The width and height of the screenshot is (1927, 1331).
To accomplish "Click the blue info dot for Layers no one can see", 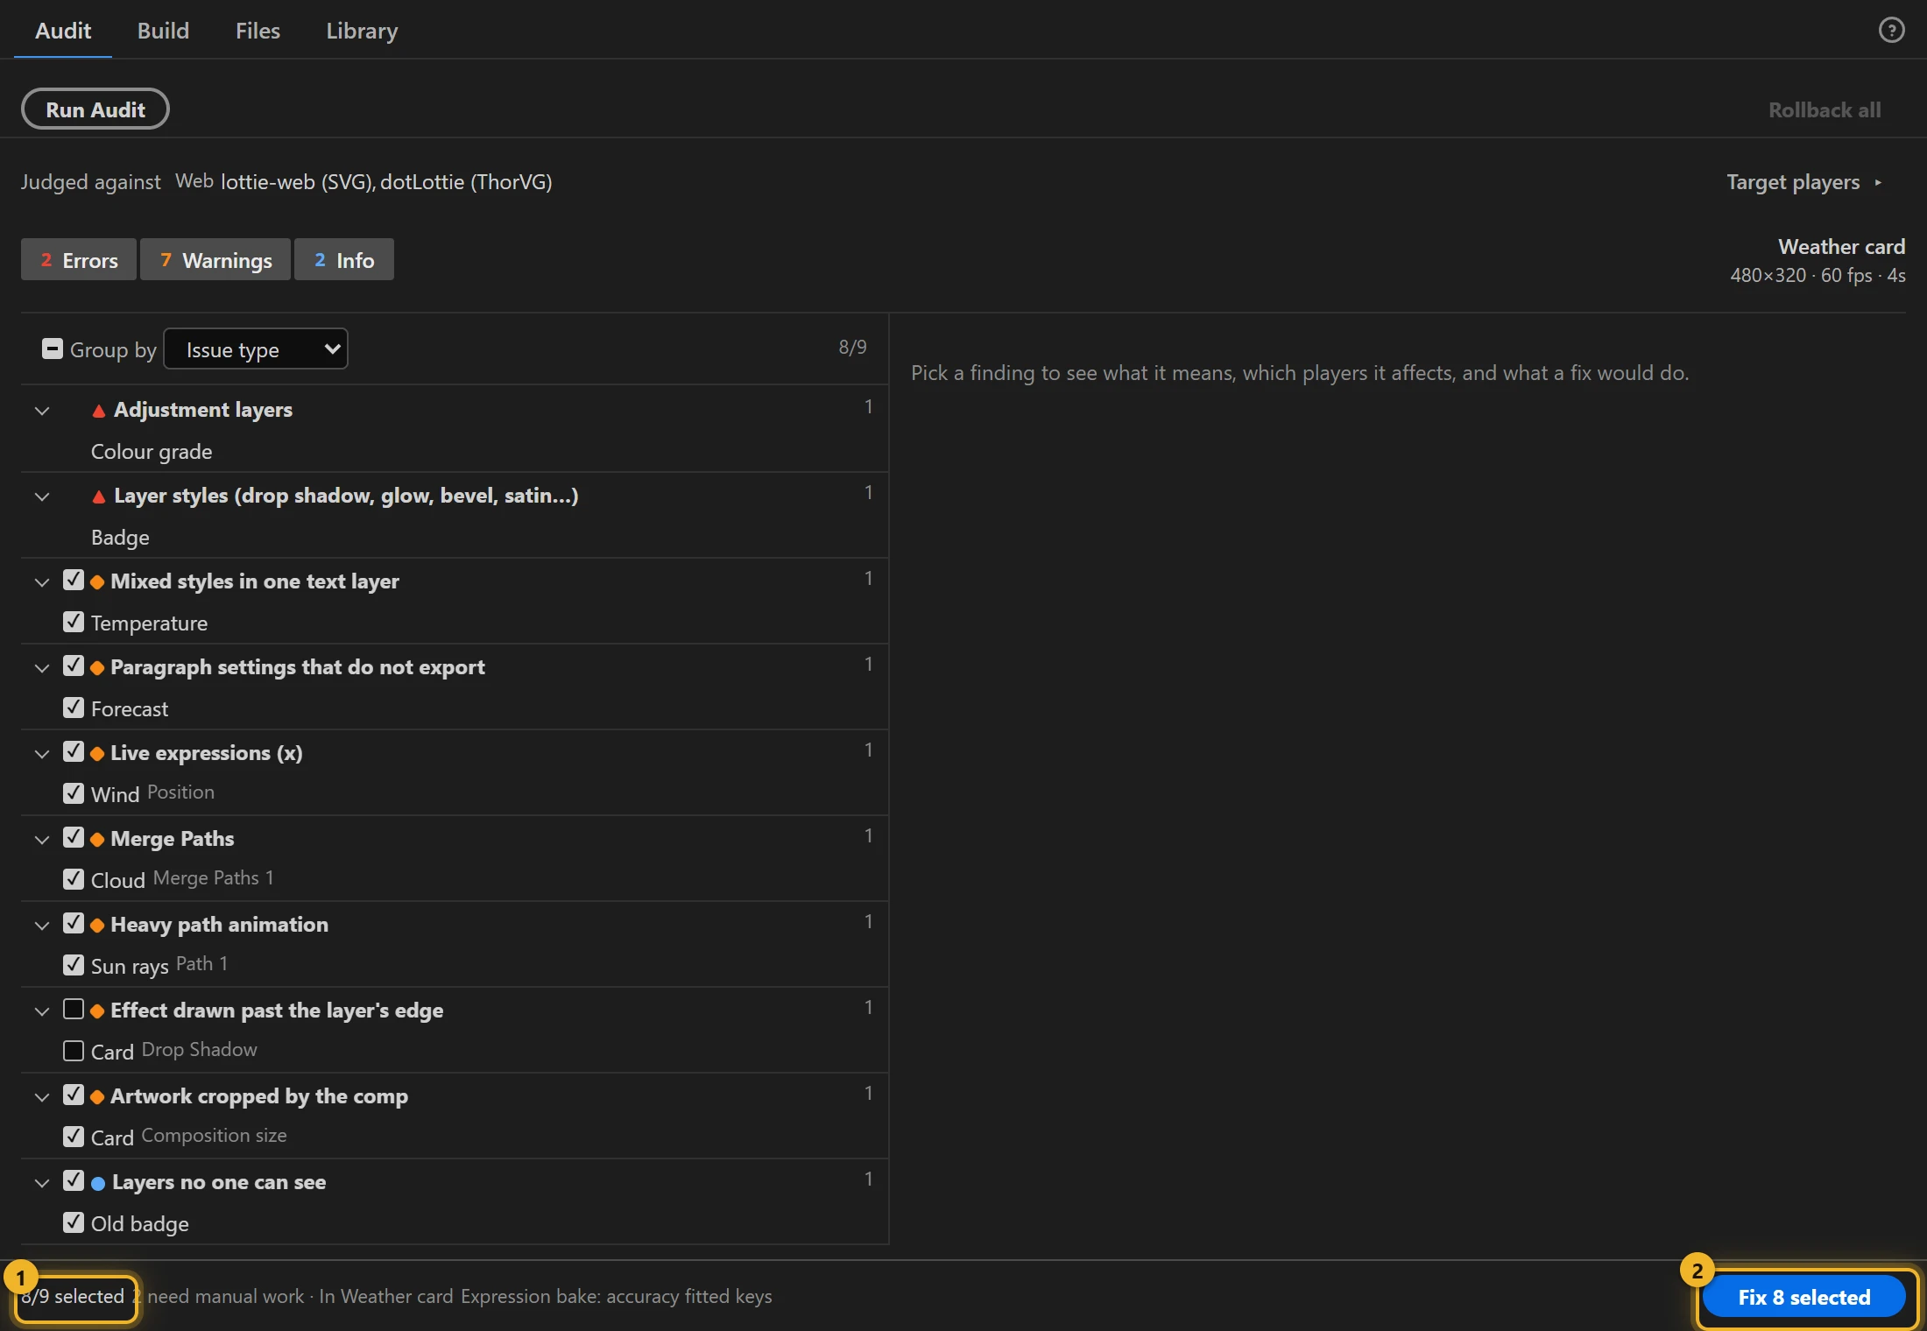I will click(98, 1183).
